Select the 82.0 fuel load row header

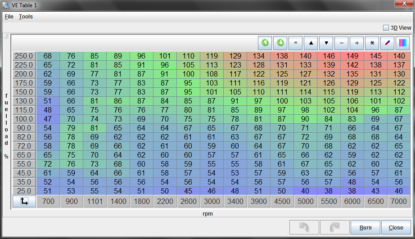pos(24,137)
